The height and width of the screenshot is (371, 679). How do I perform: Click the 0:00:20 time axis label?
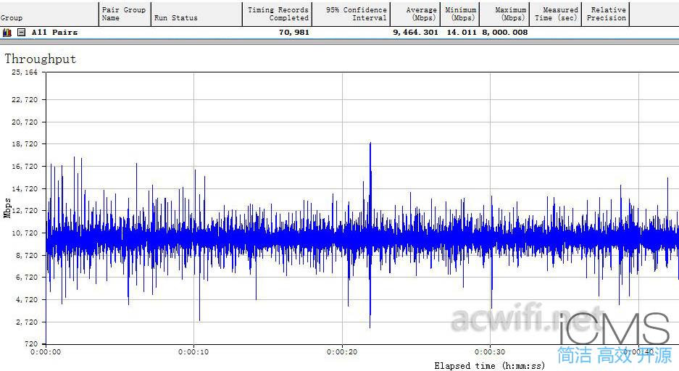(x=342, y=352)
